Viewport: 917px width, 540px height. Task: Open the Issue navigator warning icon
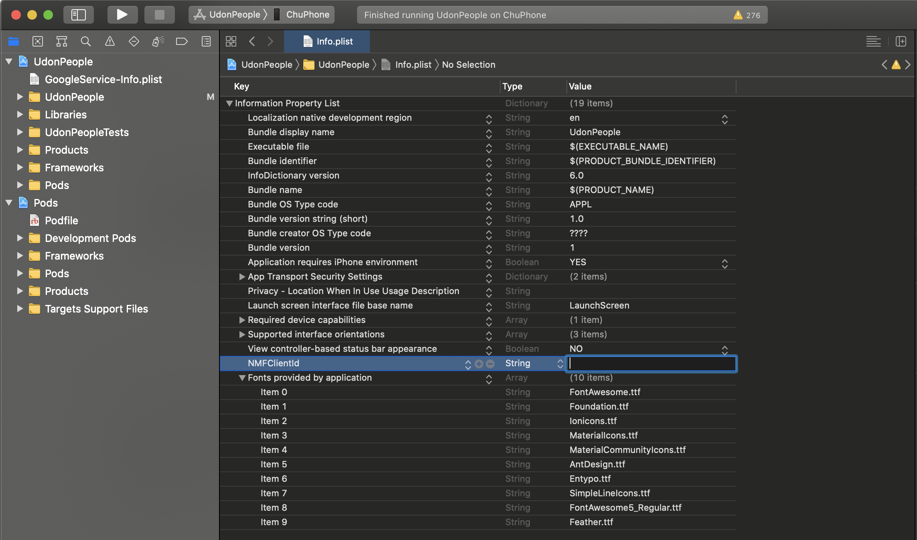110,41
